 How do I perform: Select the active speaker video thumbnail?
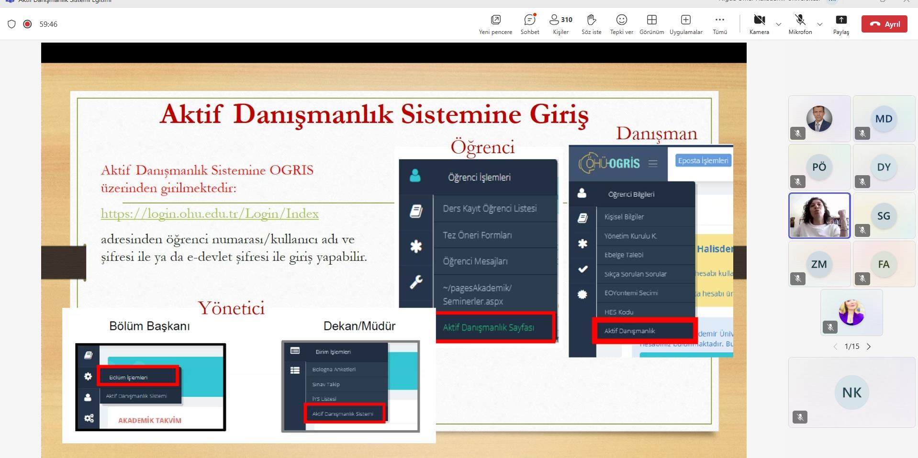pyautogui.click(x=819, y=215)
